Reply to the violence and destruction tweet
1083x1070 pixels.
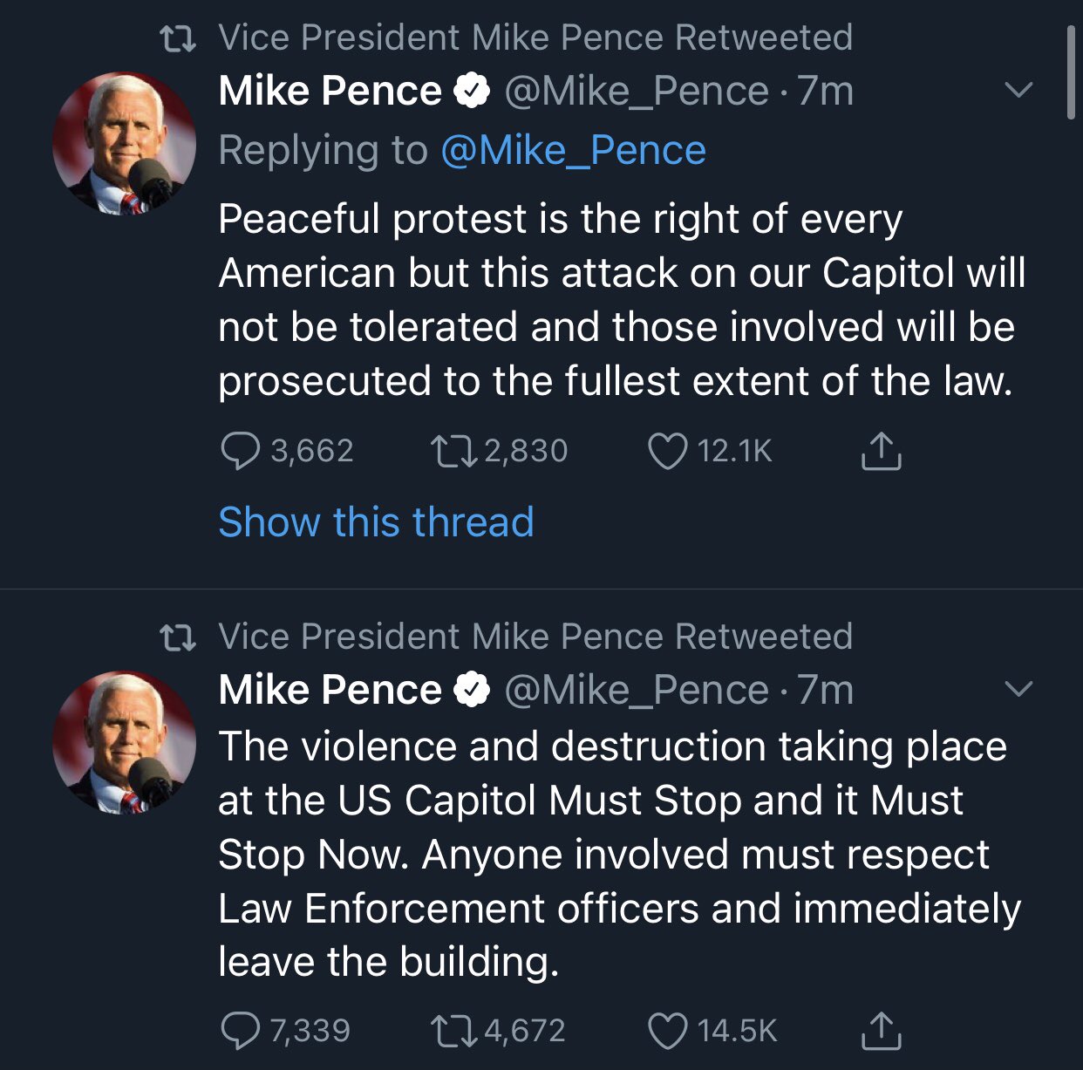241,1031
